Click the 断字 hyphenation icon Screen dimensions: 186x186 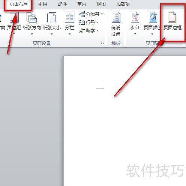click(82, 31)
